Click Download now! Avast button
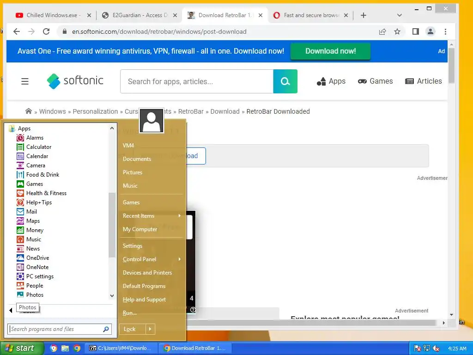Screen dimensions: 473x355 [330, 51]
